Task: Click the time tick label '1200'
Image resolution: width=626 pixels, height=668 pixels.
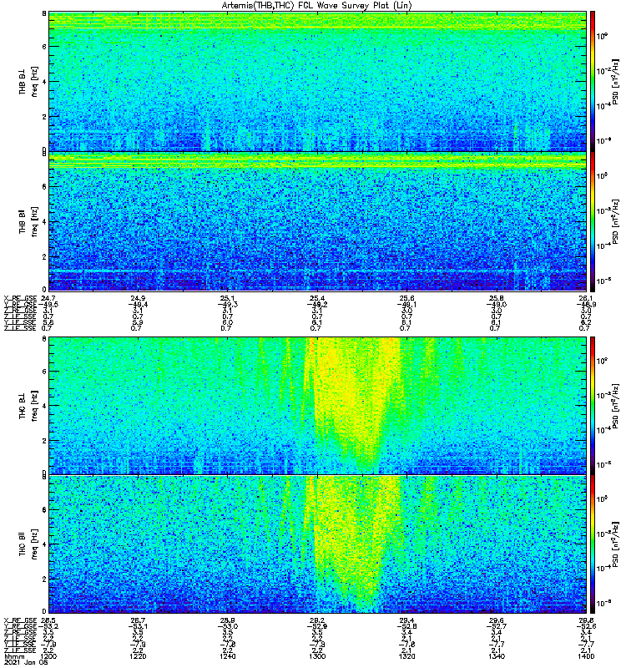Action: pyautogui.click(x=48, y=656)
